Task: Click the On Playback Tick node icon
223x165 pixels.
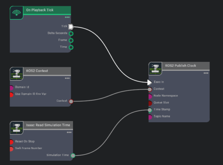Action: 16,13
